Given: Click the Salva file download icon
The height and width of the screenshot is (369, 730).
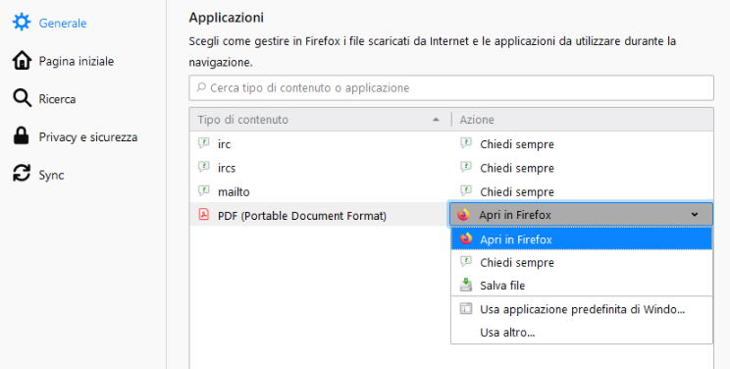Looking at the screenshot, I should (x=466, y=285).
